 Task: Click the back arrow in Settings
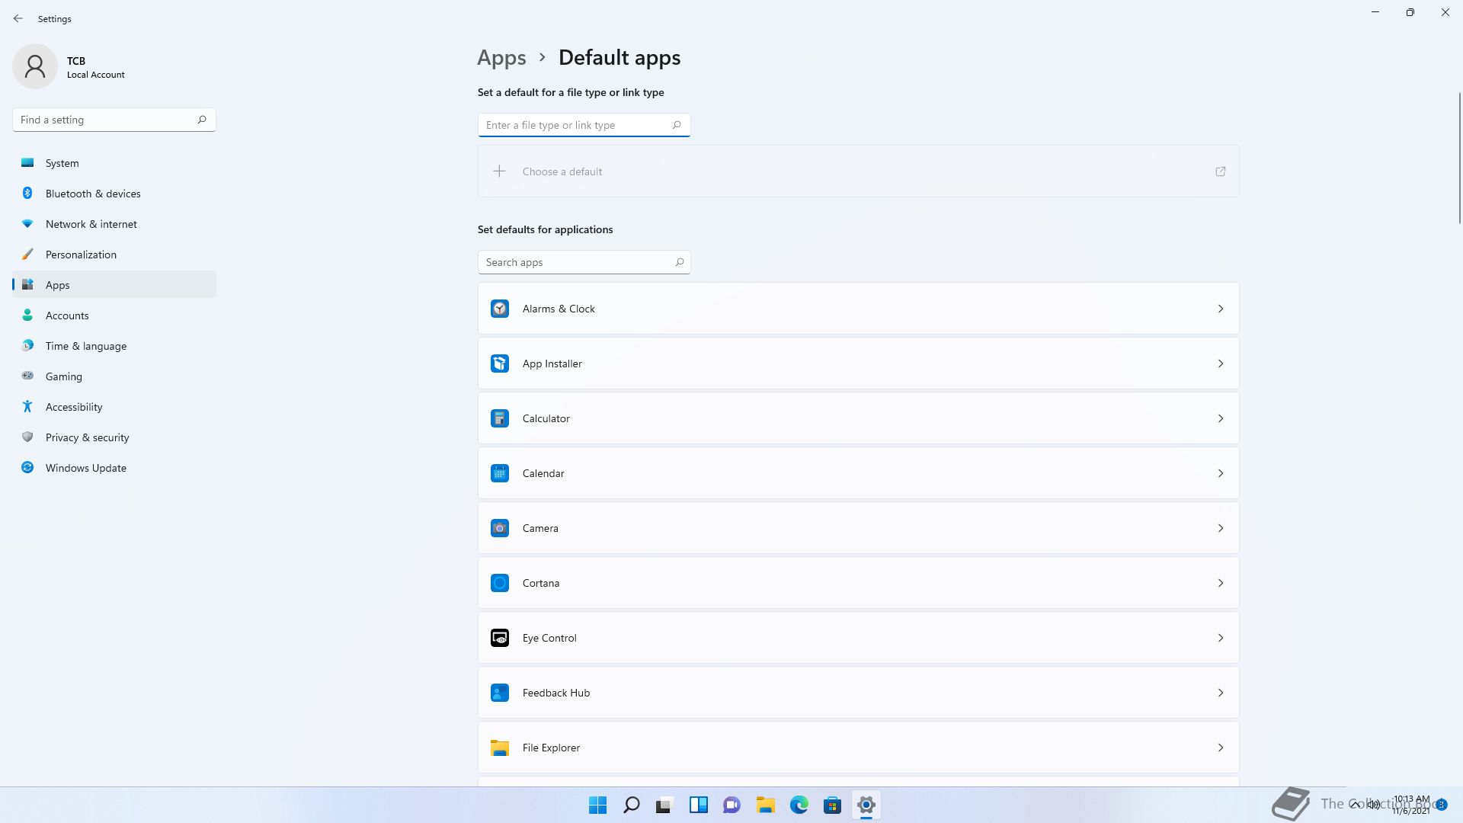(18, 18)
